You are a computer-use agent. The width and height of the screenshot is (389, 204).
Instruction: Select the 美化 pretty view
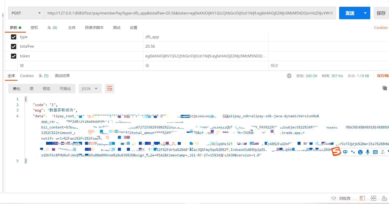click(x=17, y=89)
